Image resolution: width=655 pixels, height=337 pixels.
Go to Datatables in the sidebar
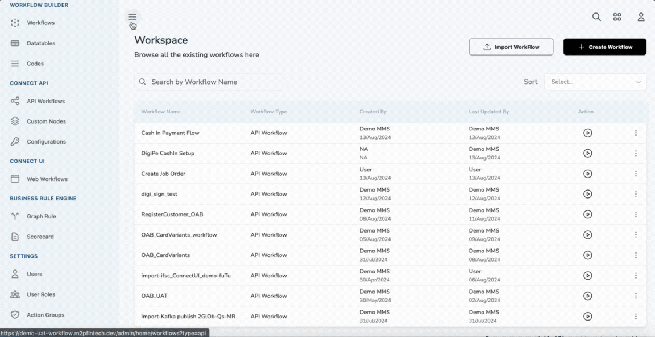pos(40,43)
